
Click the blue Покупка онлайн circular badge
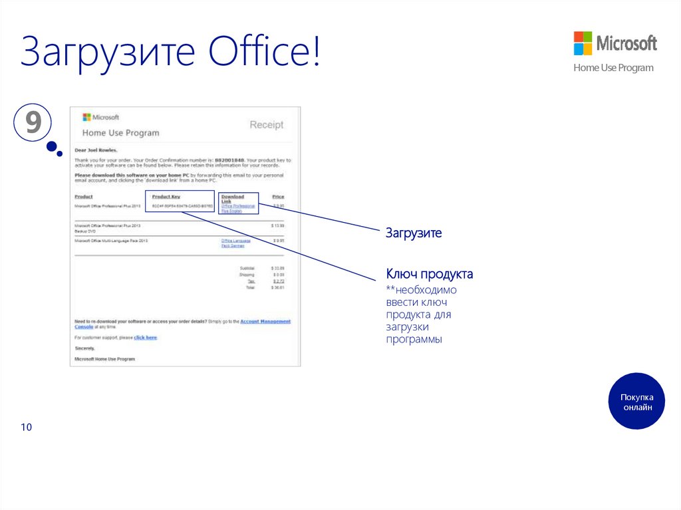click(637, 401)
